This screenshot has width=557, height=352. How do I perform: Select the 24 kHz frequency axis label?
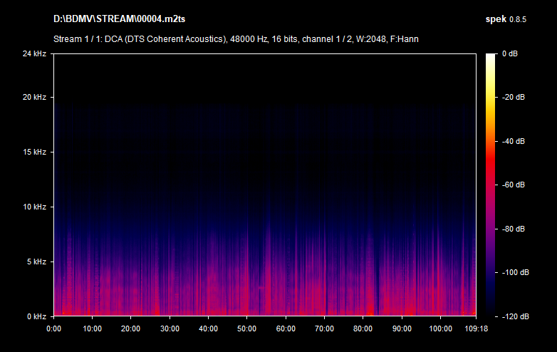tap(34, 53)
